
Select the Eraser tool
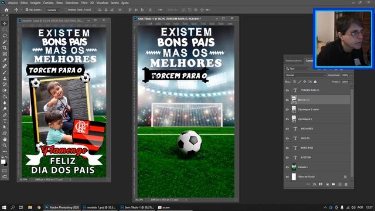(5, 90)
